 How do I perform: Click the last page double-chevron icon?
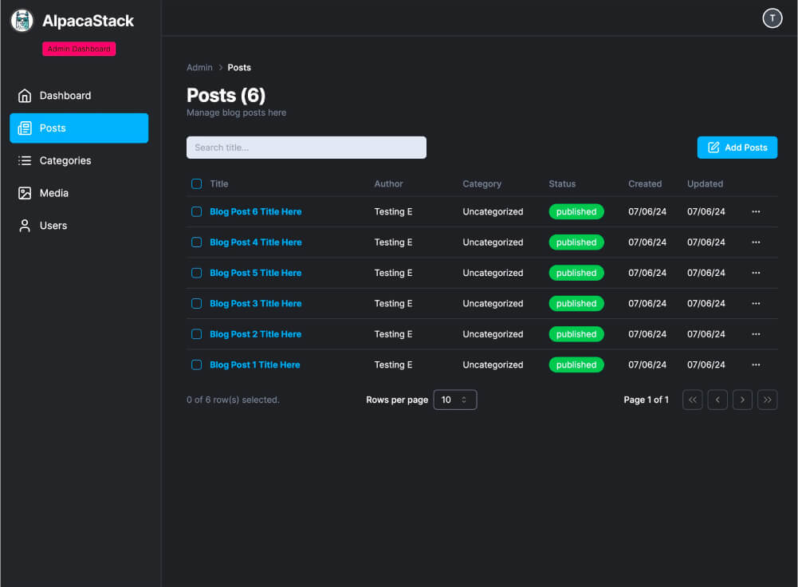tap(767, 400)
